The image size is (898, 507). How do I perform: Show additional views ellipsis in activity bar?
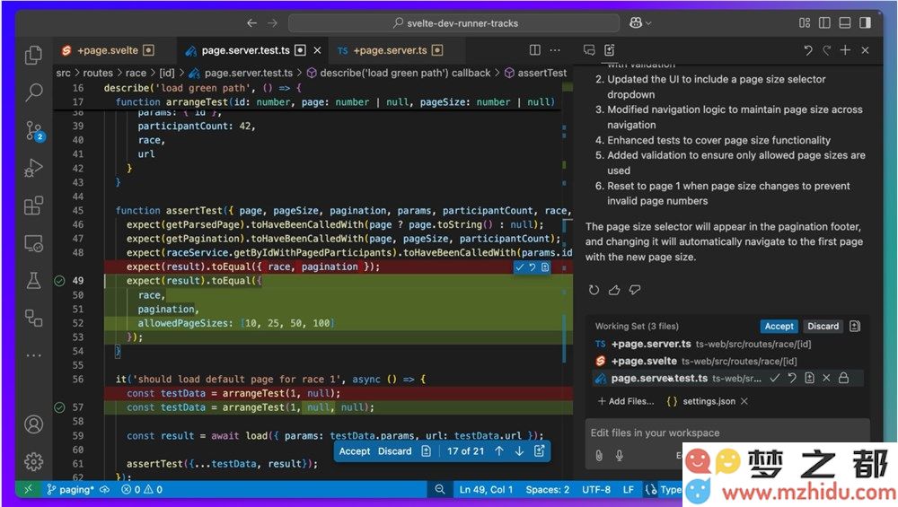tap(34, 355)
